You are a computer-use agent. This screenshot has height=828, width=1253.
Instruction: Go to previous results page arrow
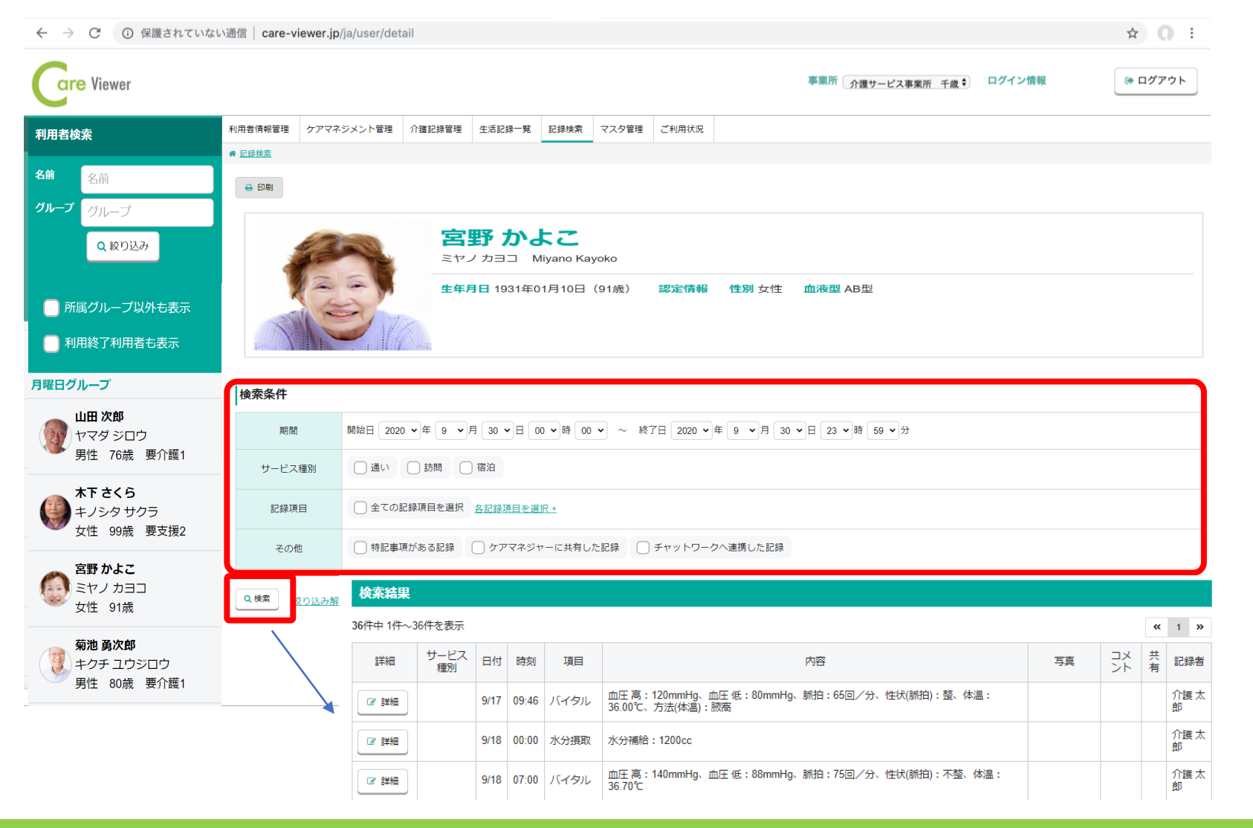pyautogui.click(x=1156, y=627)
